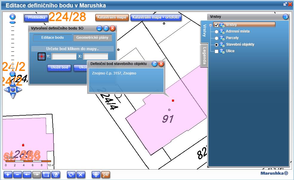The height and width of the screenshot is (180, 294).
Task: Click the Ulice layer label
Action: pyautogui.click(x=230, y=51)
